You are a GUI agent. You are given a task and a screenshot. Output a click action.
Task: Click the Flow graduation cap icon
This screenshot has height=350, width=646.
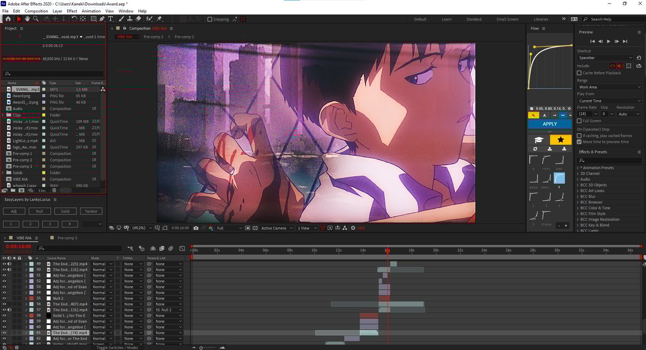(538, 139)
